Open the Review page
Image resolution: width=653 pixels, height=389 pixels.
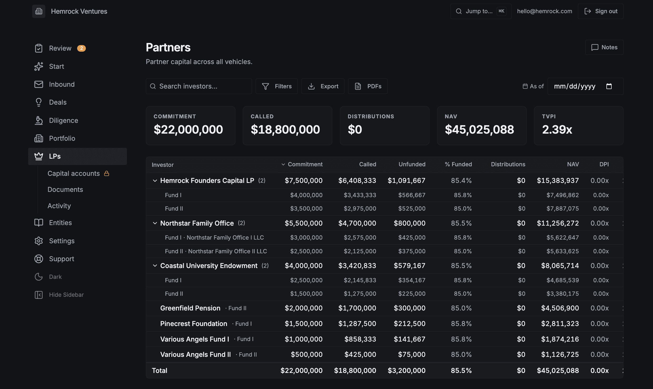pos(77,48)
